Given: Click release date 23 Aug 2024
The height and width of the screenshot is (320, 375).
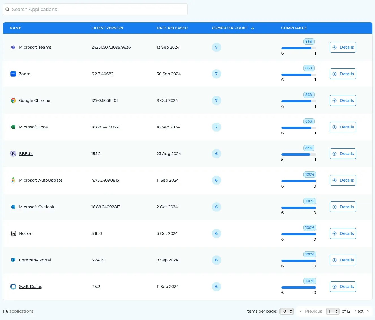Looking at the screenshot, I should (x=169, y=154).
